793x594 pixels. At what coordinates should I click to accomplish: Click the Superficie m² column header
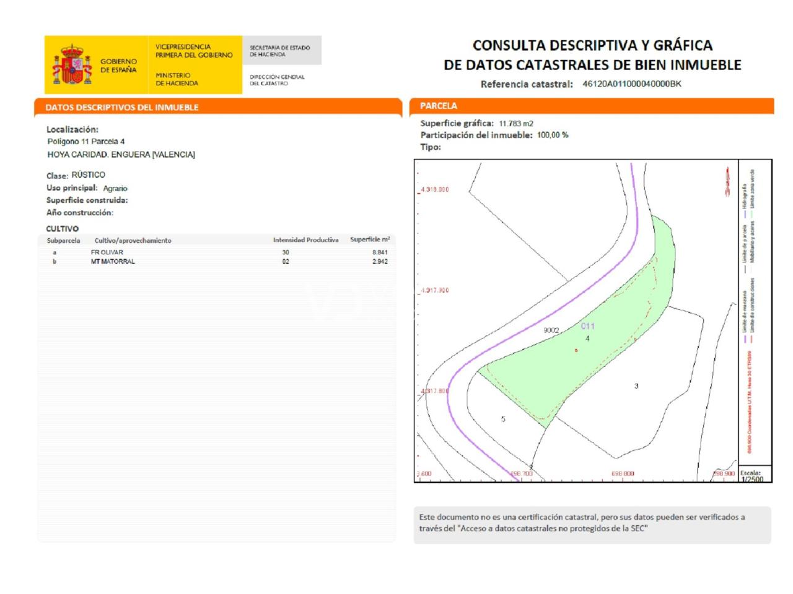(x=369, y=240)
